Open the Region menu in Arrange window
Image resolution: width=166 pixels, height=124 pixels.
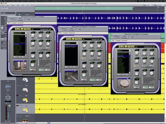13,5
